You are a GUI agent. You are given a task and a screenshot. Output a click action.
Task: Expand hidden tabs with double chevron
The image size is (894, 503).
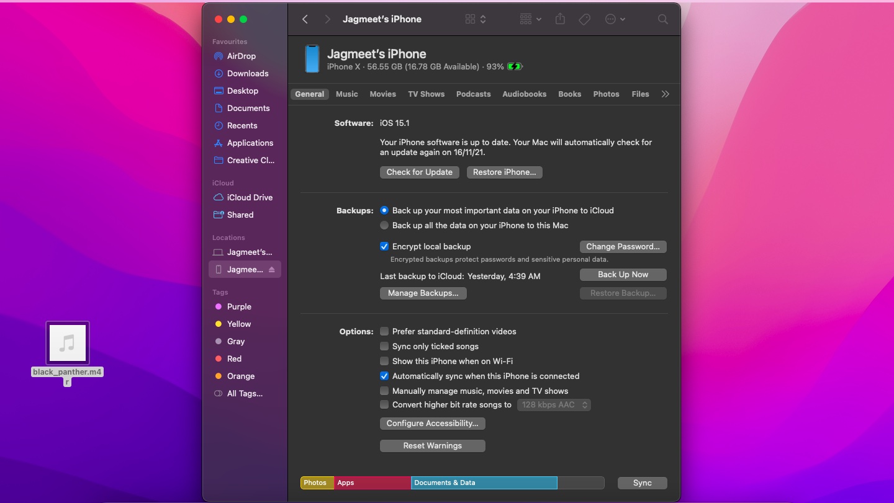[666, 94]
